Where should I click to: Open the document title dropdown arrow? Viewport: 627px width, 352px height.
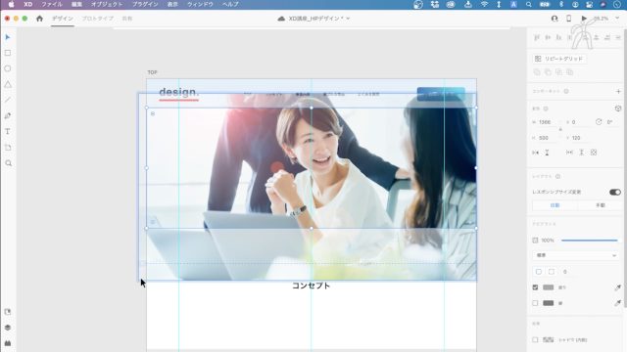point(348,19)
